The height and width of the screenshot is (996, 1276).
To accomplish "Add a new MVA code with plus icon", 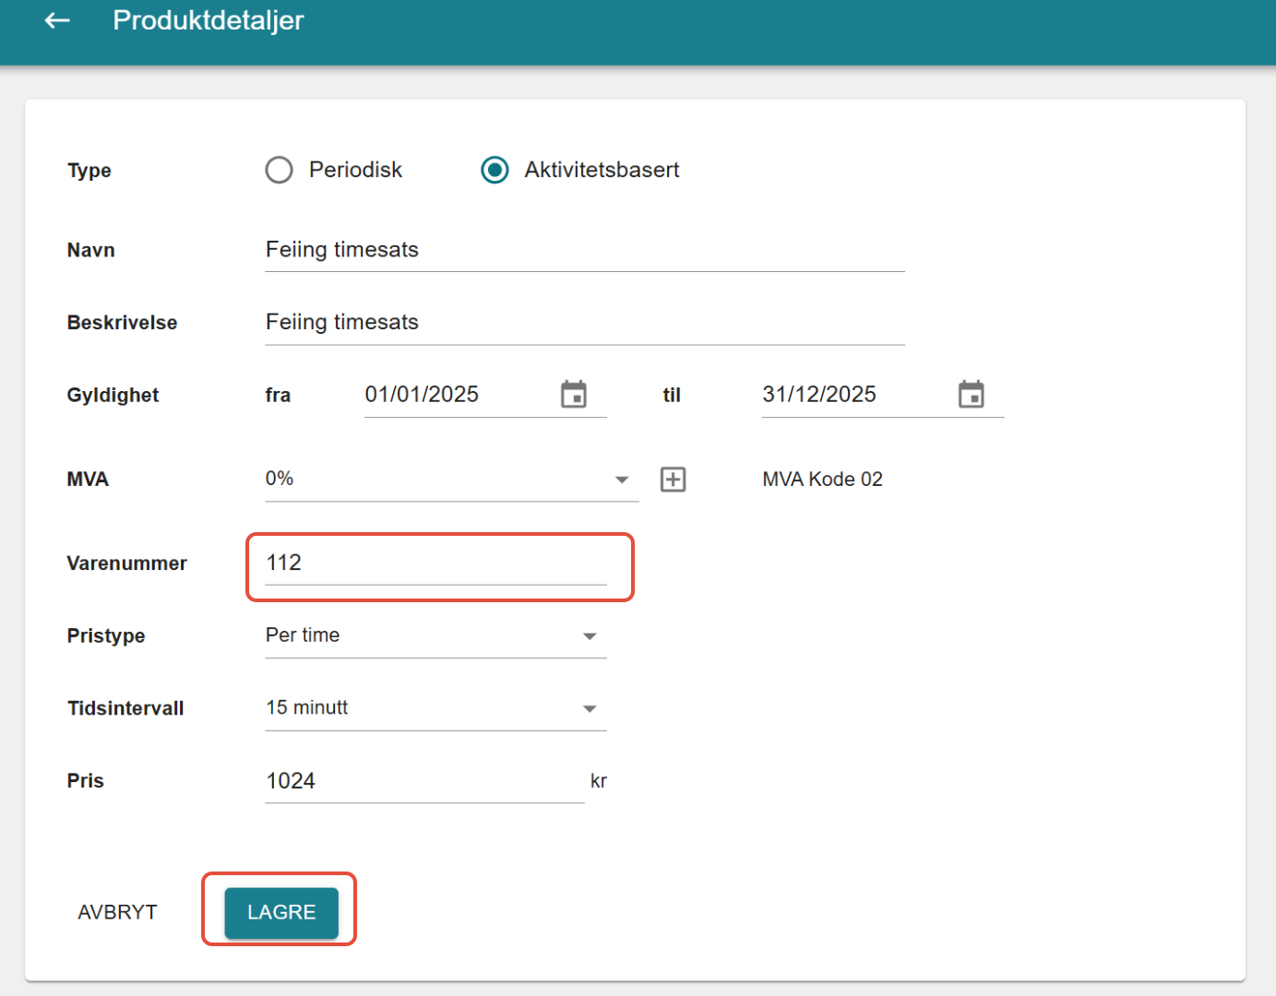I will click(x=674, y=480).
